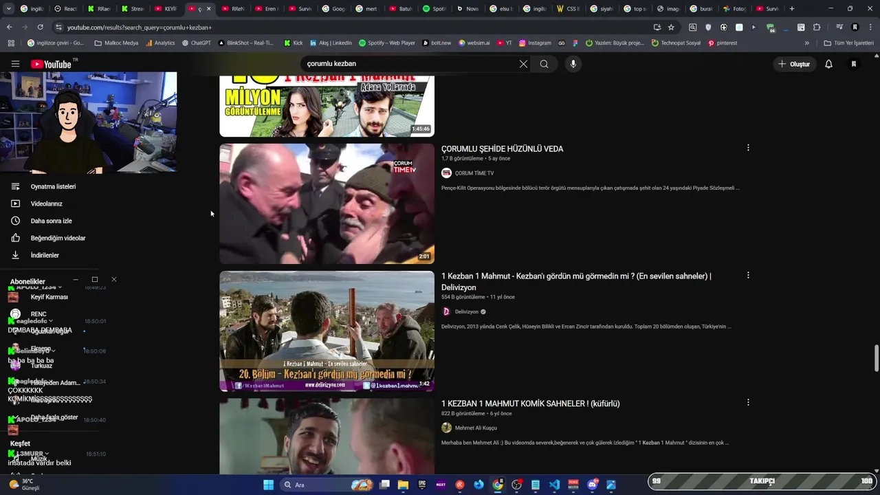Bookmark this page with the star
The width and height of the screenshot is (880, 495).
tap(671, 27)
